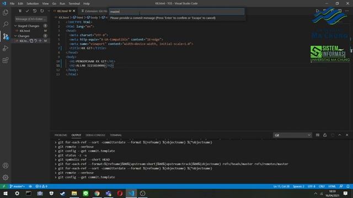Viewport: 353px width, 198px height.
Task: Open the Run menu
Action: [62, 4]
